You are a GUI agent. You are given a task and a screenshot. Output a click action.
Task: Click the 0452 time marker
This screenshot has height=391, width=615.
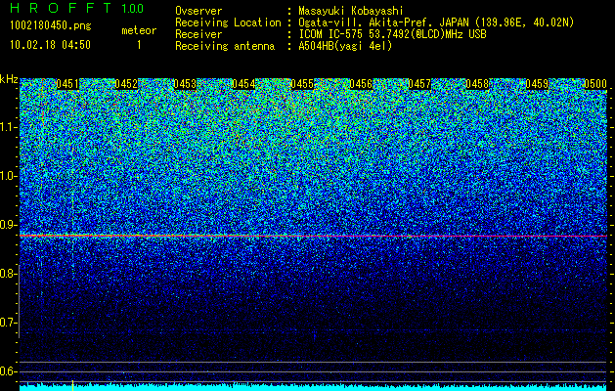[126, 84]
